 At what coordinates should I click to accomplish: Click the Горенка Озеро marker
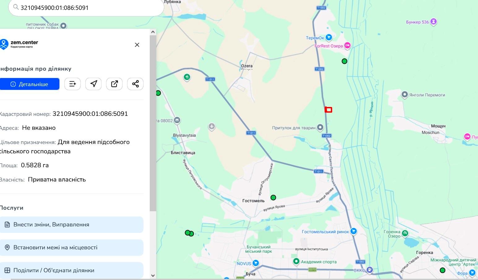coord(405,233)
